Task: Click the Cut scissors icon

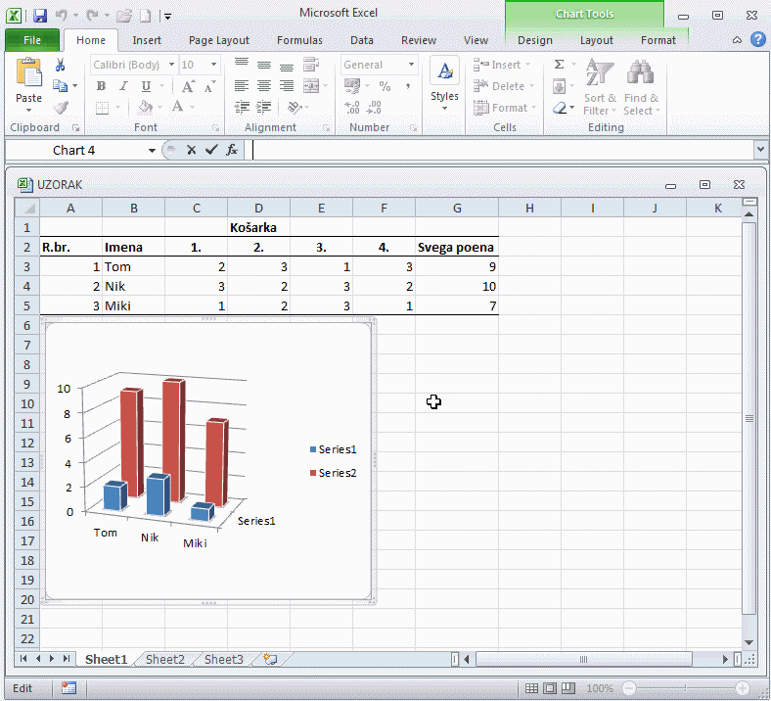Action: coord(61,65)
